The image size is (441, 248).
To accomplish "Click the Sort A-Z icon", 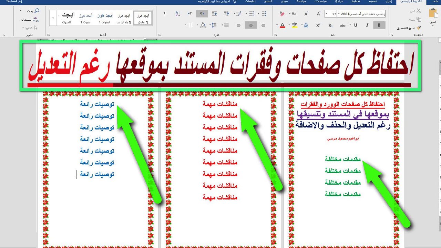I will pyautogui.click(x=178, y=14).
